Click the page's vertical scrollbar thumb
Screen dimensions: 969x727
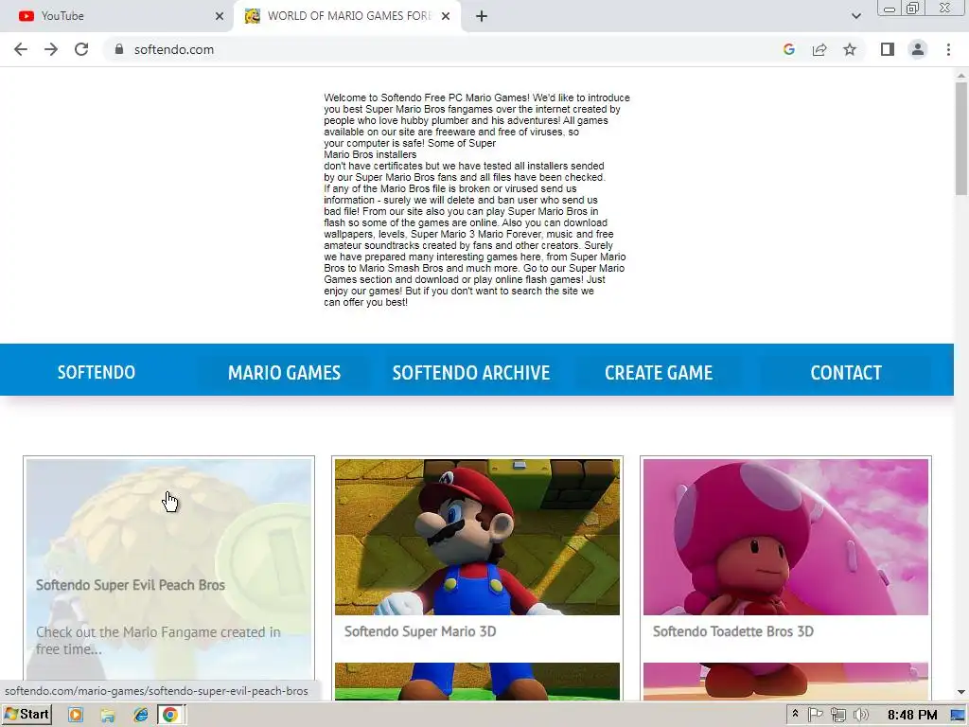pos(961,138)
